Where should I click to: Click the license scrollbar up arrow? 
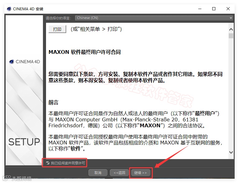coord(231,29)
